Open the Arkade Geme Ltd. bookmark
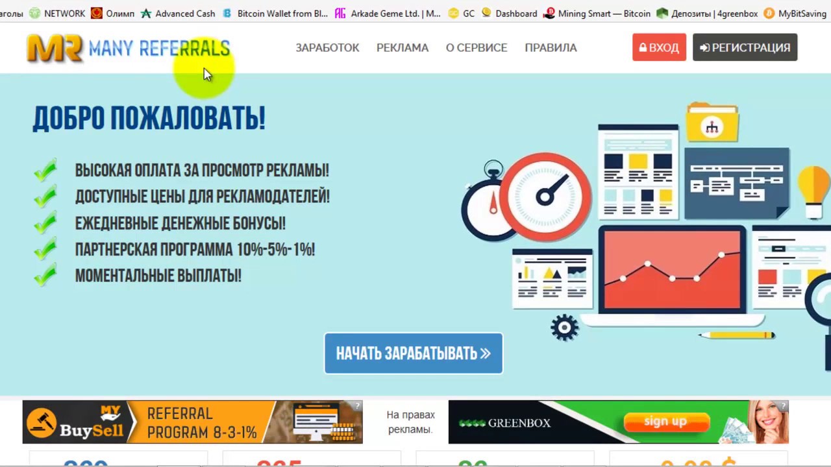The width and height of the screenshot is (831, 467). click(x=388, y=13)
